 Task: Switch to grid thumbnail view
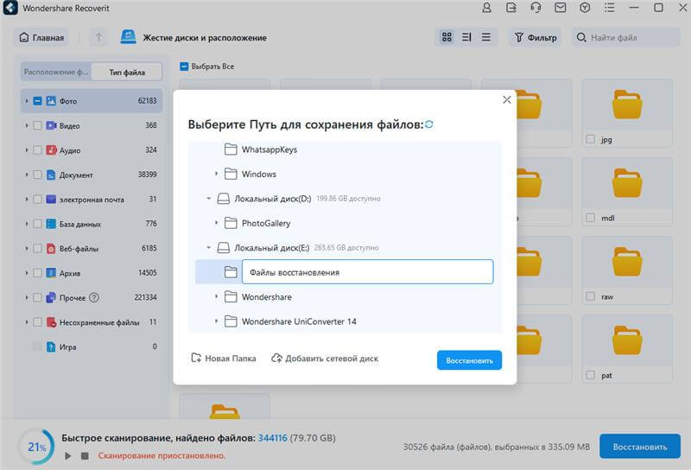point(447,37)
